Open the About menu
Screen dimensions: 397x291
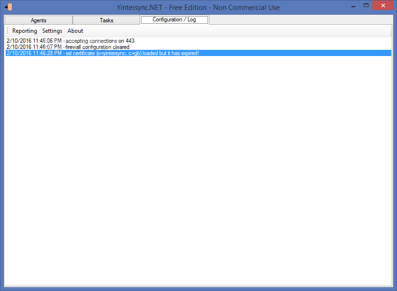tap(75, 31)
